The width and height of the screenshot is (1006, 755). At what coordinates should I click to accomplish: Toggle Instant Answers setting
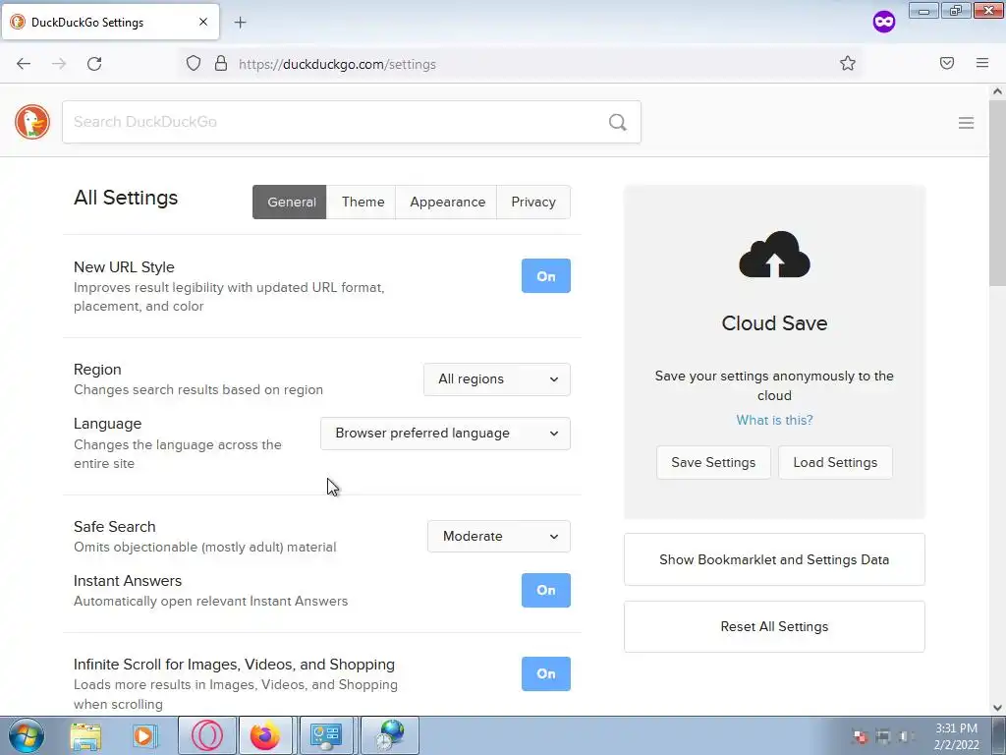click(x=546, y=590)
